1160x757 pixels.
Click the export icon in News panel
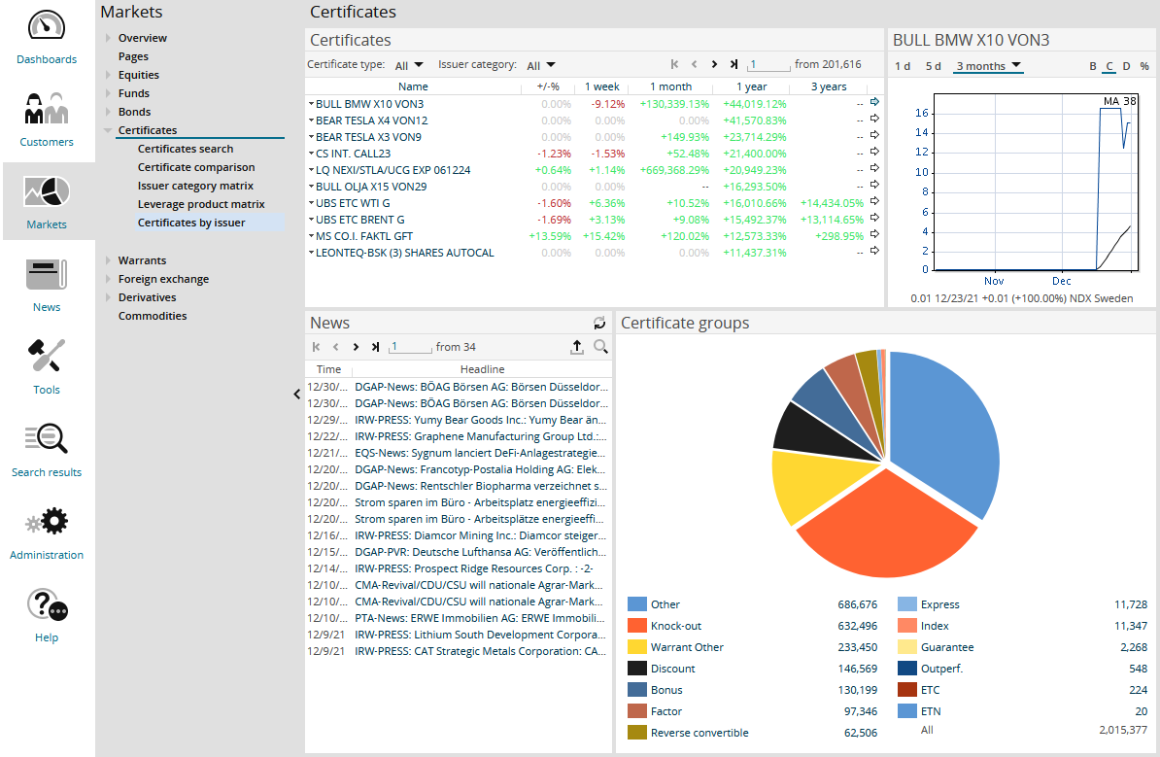(577, 347)
